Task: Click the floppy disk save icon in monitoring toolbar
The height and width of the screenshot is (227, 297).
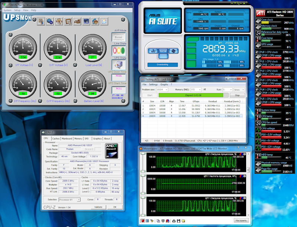Action: click(x=179, y=221)
